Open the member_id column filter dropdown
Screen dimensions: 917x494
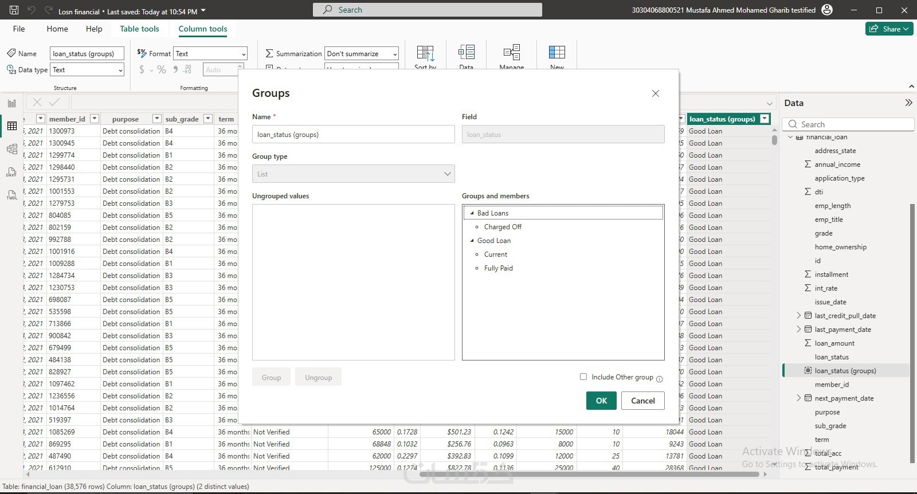[x=95, y=119]
